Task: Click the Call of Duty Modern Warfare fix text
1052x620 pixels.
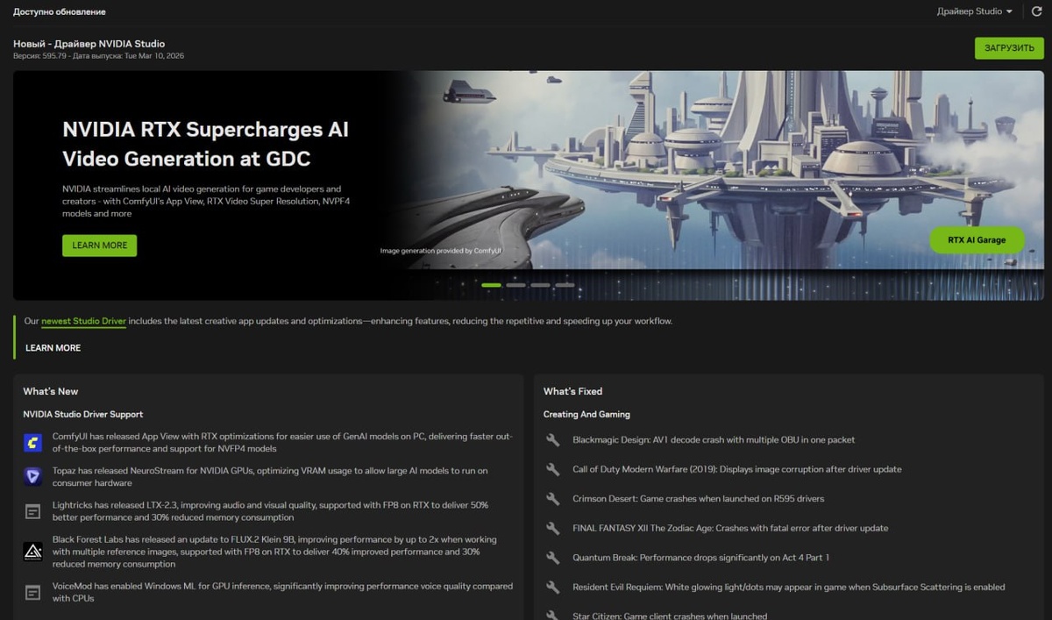Action: 737,469
